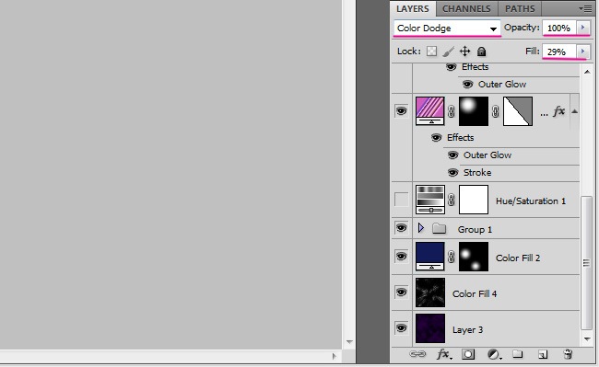Click the Opacity 100% value field
Viewport: 599px width, 367px height.
[x=559, y=28]
